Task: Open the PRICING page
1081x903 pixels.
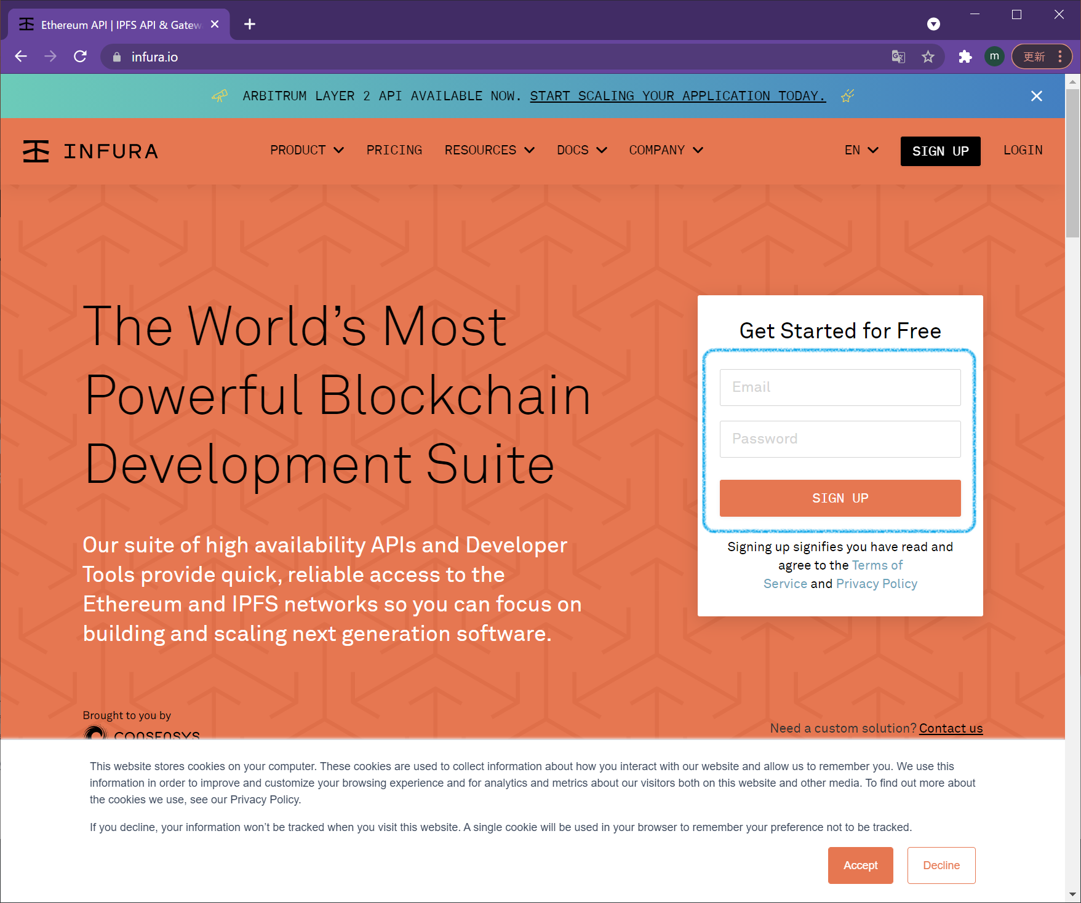Action: coord(394,151)
